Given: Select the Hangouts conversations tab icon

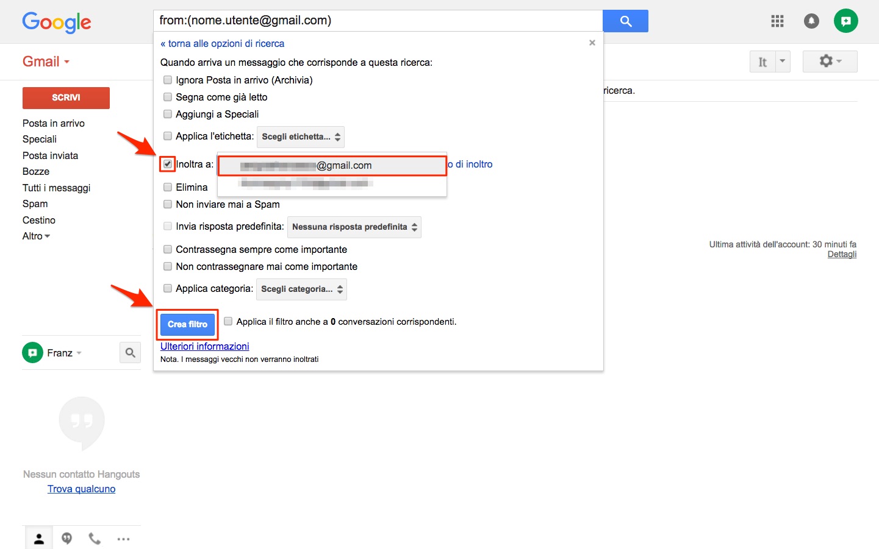Looking at the screenshot, I should coord(67,539).
